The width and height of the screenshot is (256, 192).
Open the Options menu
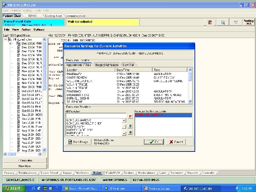click(39, 30)
